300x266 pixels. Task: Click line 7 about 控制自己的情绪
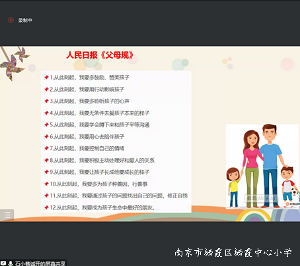87,148
